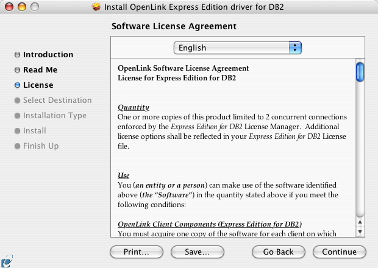Click the Installation Type step bullet
The width and height of the screenshot is (378, 268).
[x=17, y=116]
